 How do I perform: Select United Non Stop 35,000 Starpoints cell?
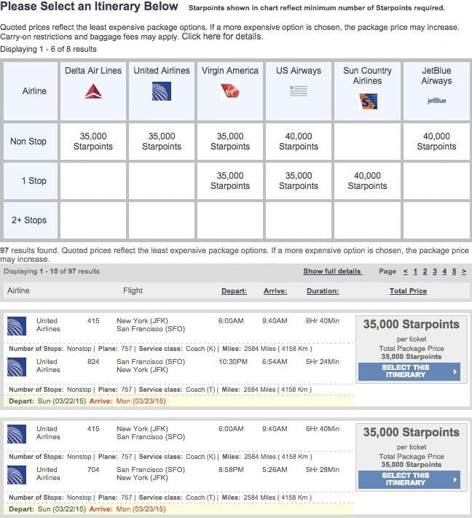pos(162,142)
